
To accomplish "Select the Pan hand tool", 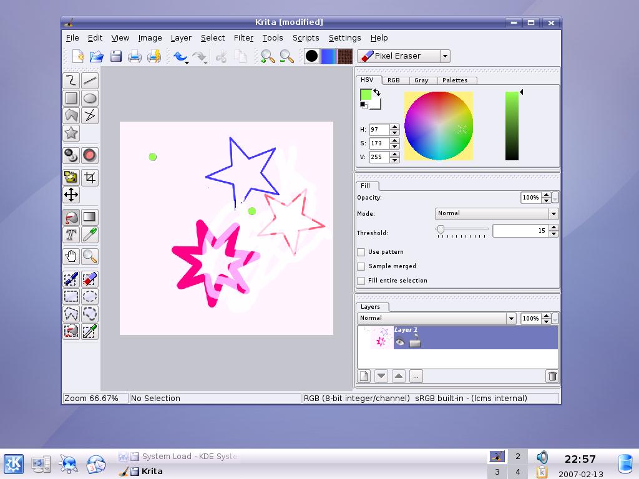I will point(71,256).
